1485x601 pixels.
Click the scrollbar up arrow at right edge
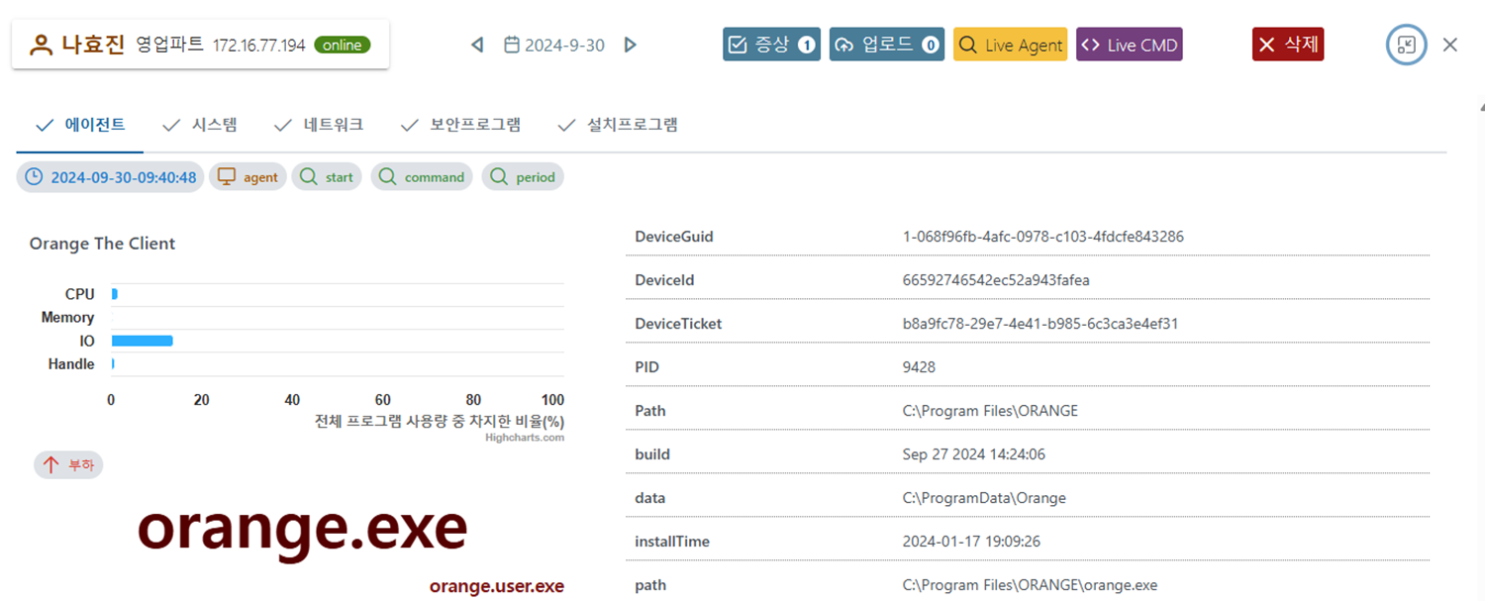point(1481,106)
